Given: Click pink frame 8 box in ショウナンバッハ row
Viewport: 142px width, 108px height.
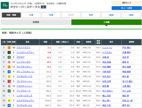Looking at the screenshot, I should click(9, 86).
